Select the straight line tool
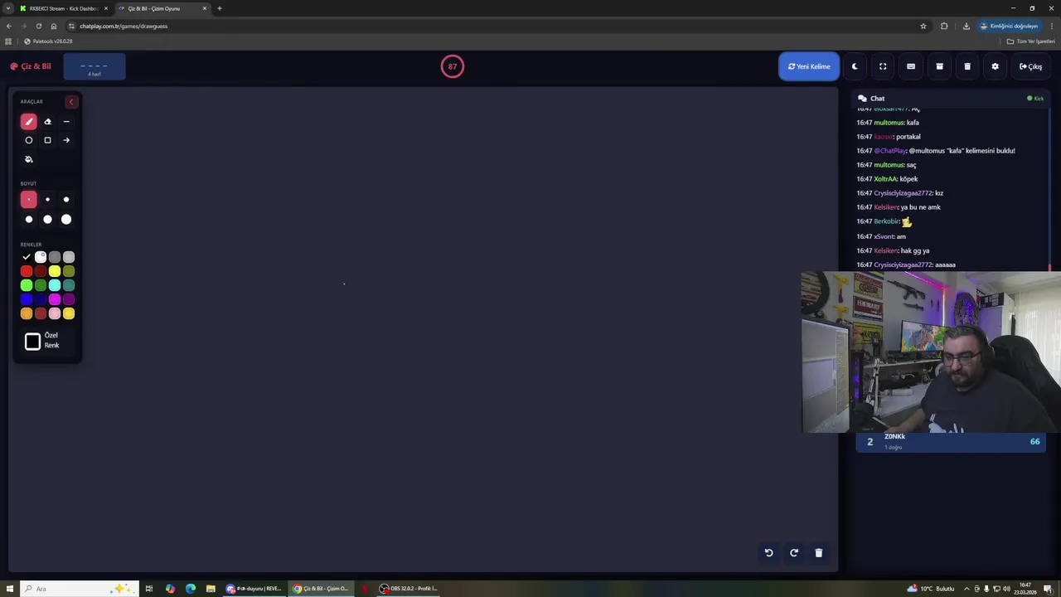The width and height of the screenshot is (1061, 597). (x=66, y=122)
